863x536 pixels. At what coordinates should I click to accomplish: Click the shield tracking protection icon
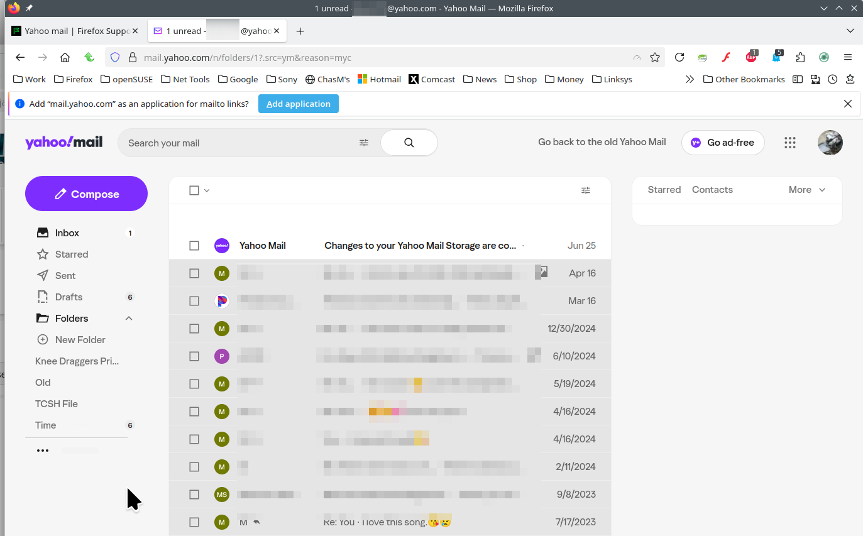point(115,57)
